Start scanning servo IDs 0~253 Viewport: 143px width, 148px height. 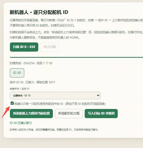(x=24, y=47)
